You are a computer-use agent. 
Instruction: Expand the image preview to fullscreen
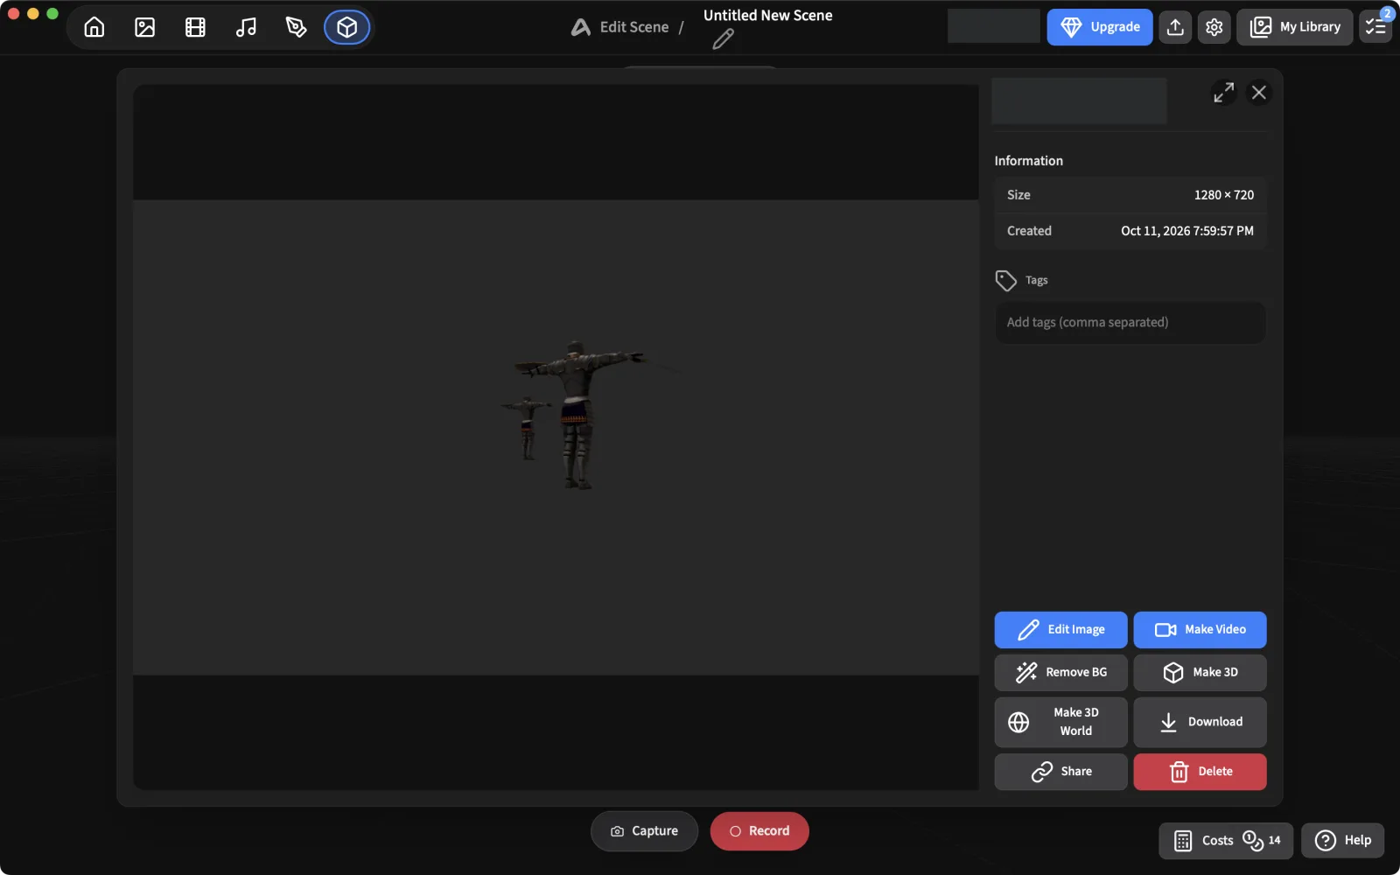click(x=1223, y=93)
